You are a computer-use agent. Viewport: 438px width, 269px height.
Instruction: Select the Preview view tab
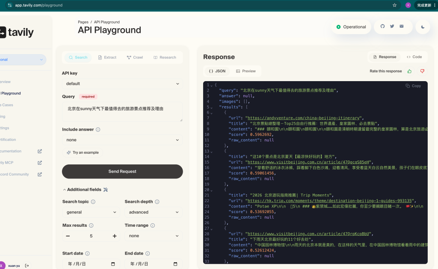(x=246, y=71)
